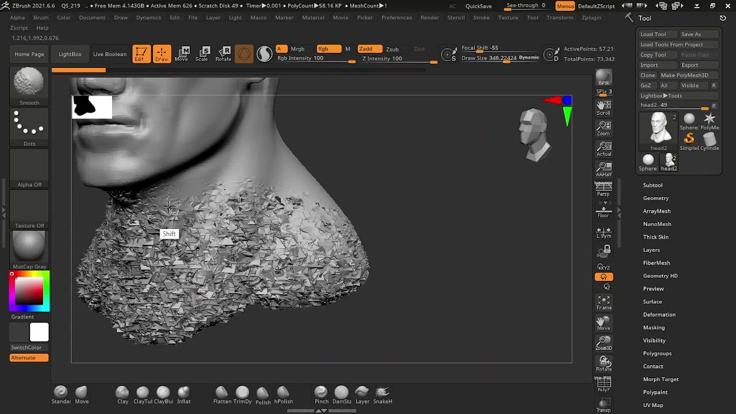Open the Smooth brush selector
The height and width of the screenshot is (414, 736).
pyautogui.click(x=29, y=86)
